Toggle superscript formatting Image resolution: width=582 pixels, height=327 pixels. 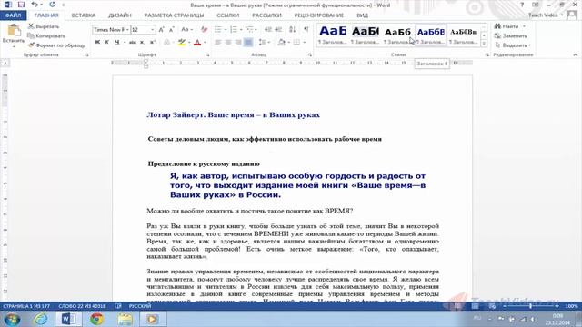(152, 43)
